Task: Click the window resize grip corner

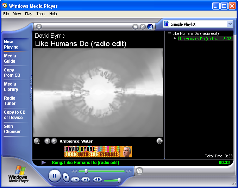Action: pos(234,184)
